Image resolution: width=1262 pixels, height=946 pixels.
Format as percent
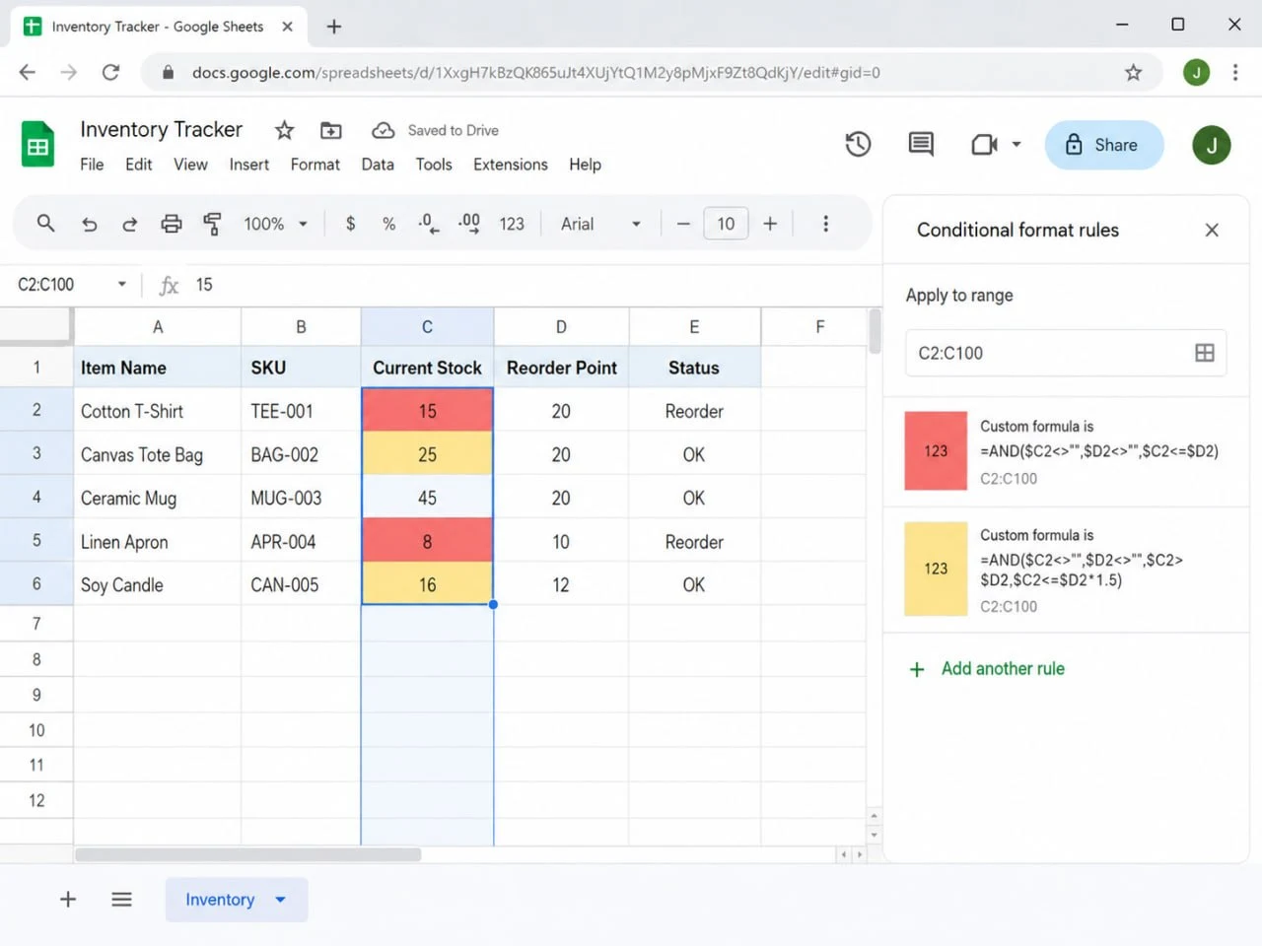[388, 224]
